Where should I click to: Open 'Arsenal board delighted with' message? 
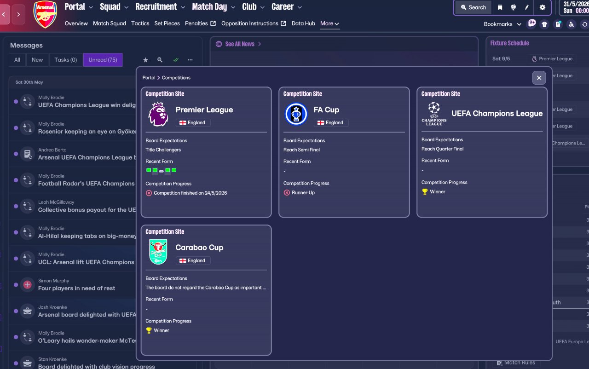point(87,315)
